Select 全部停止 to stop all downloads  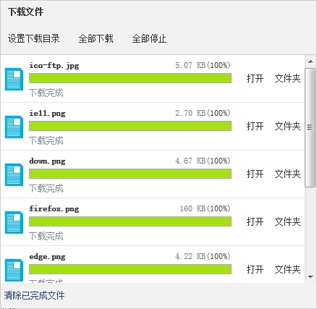click(149, 38)
